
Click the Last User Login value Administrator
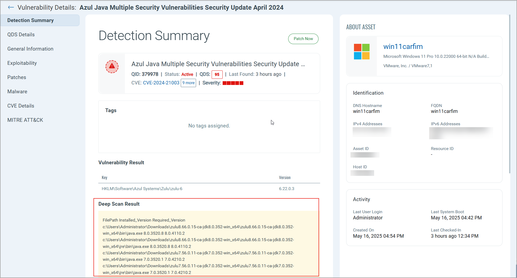point(368,218)
